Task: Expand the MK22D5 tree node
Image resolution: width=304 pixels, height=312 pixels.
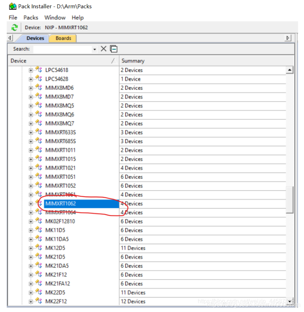Action: (x=31, y=293)
